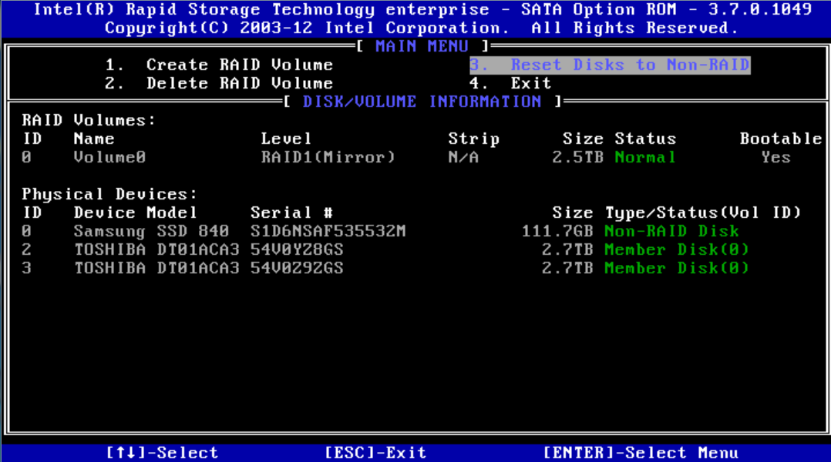This screenshot has height=462, width=831.
Task: Click Member Disk(0) status for serial 54V0YZ8GS
Action: click(677, 249)
